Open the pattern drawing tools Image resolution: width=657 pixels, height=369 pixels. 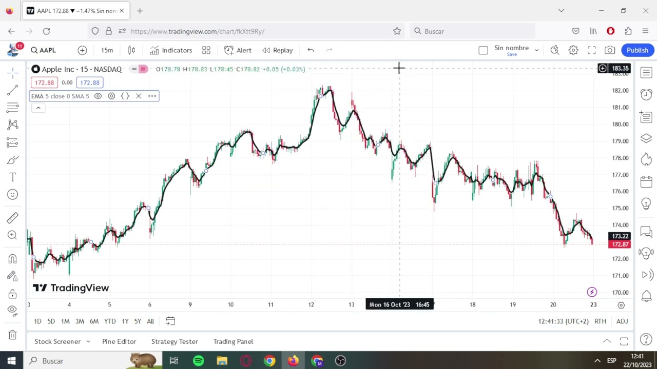(13, 125)
